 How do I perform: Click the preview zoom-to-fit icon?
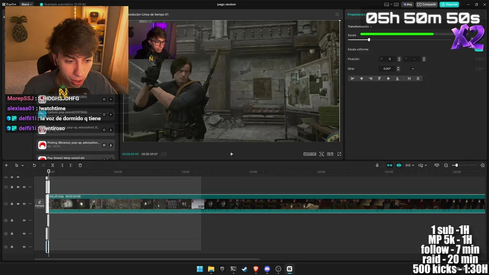(322, 154)
